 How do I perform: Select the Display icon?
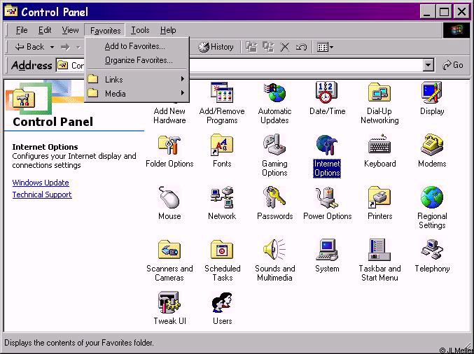432,93
